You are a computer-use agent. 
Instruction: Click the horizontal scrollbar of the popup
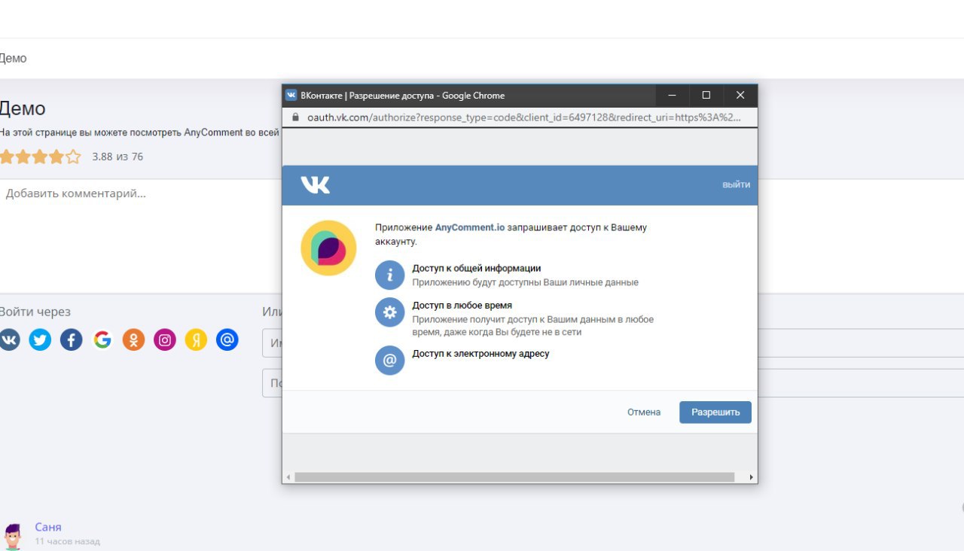pyautogui.click(x=514, y=477)
